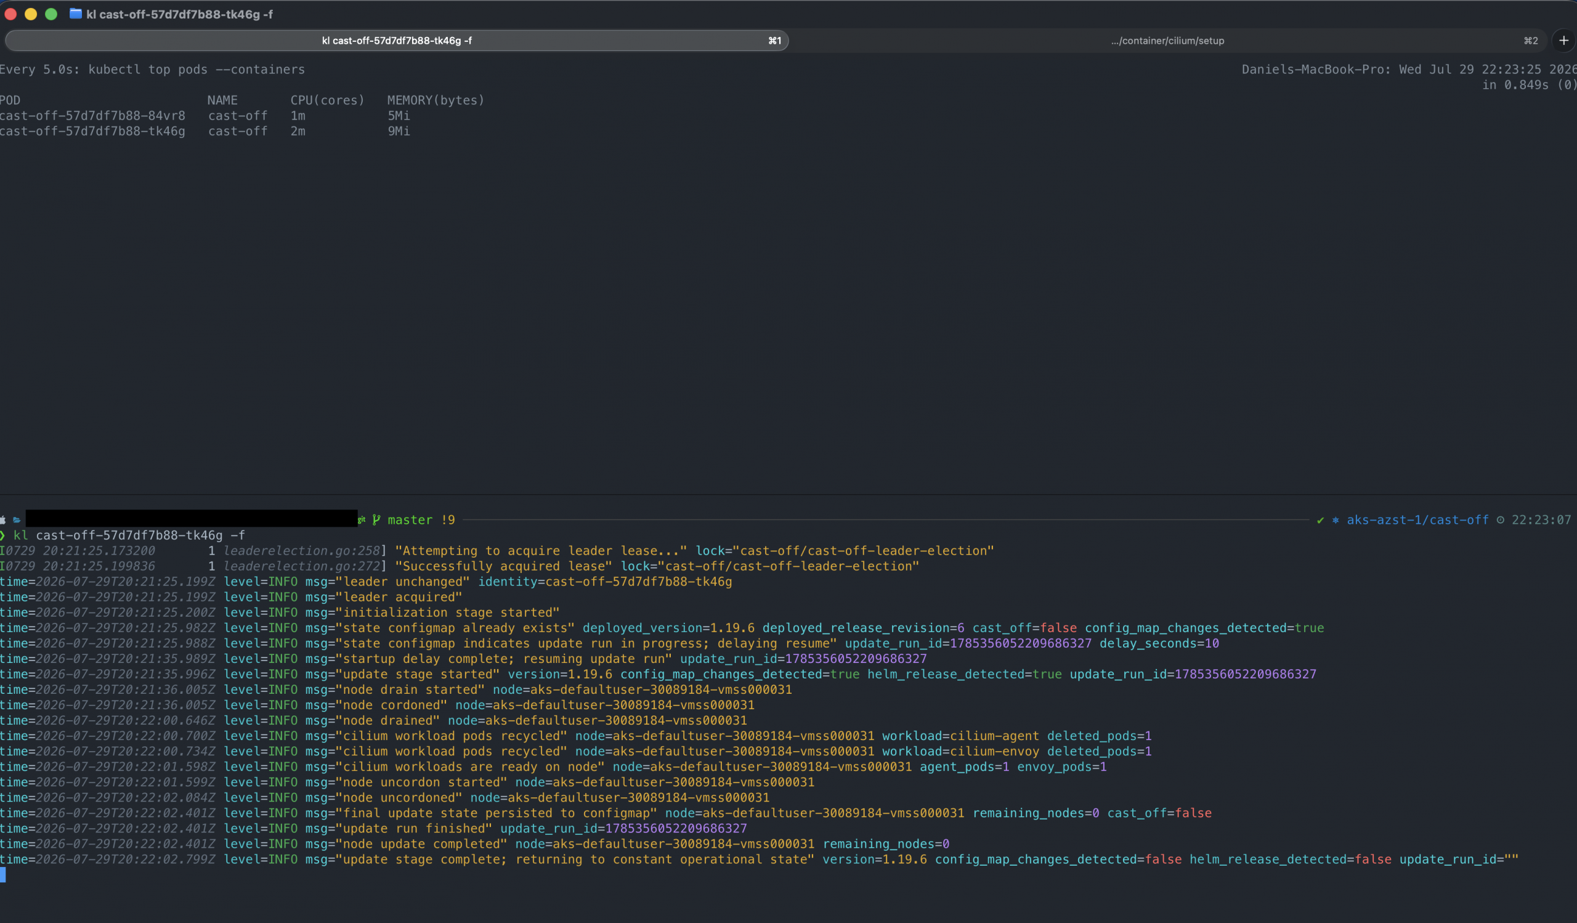Click the MEMORY(bytes) column header
The width and height of the screenshot is (1577, 923).
coord(436,100)
